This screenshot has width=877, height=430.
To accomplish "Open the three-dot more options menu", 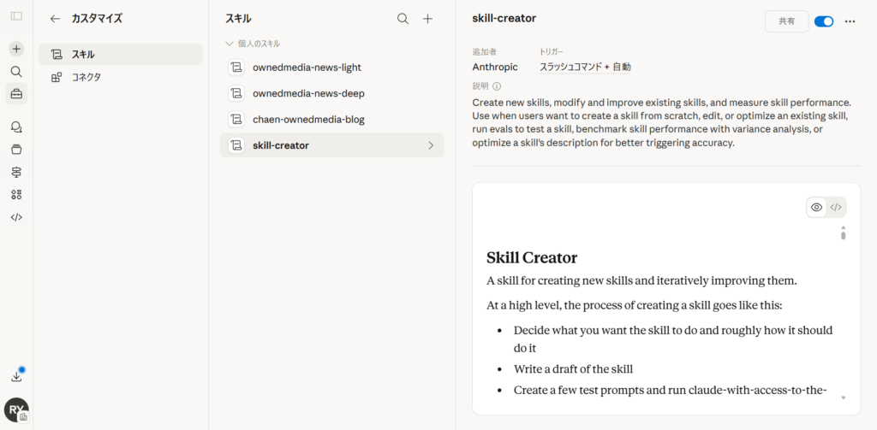I will tap(850, 21).
